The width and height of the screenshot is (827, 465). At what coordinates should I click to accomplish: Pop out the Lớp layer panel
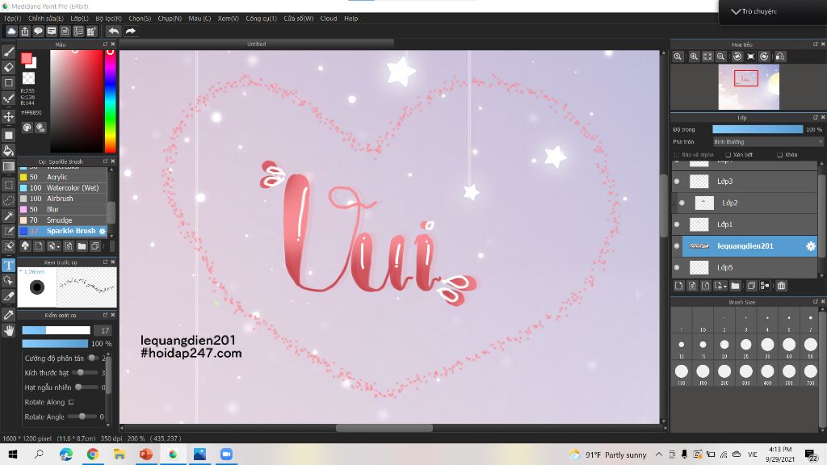coord(816,118)
